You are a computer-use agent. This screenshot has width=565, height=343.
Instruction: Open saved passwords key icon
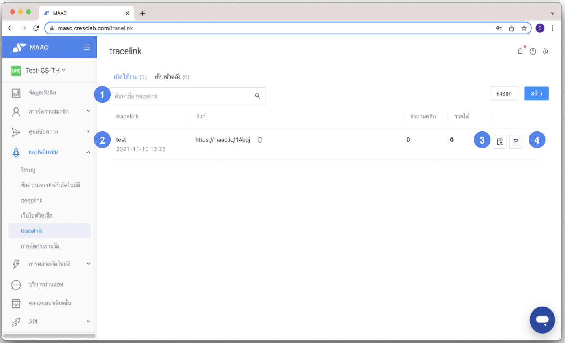tap(499, 28)
